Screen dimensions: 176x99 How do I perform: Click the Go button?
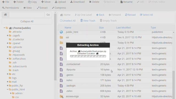[x=48, y=15]
